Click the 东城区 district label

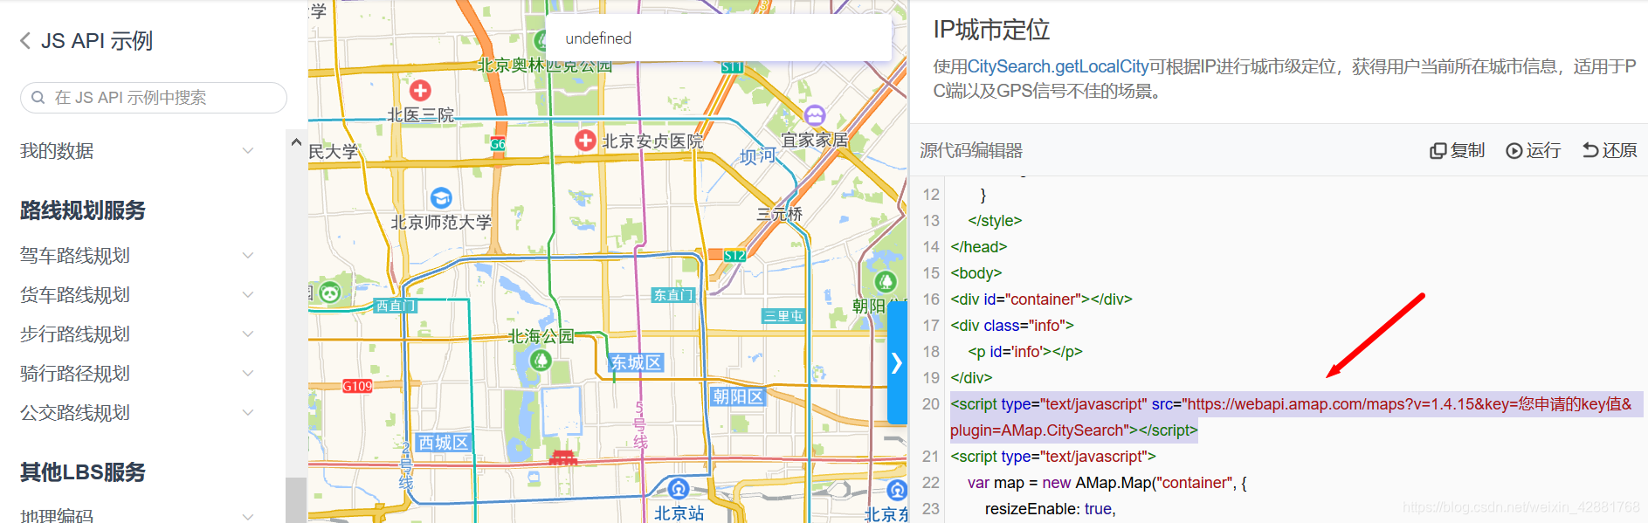tap(636, 362)
